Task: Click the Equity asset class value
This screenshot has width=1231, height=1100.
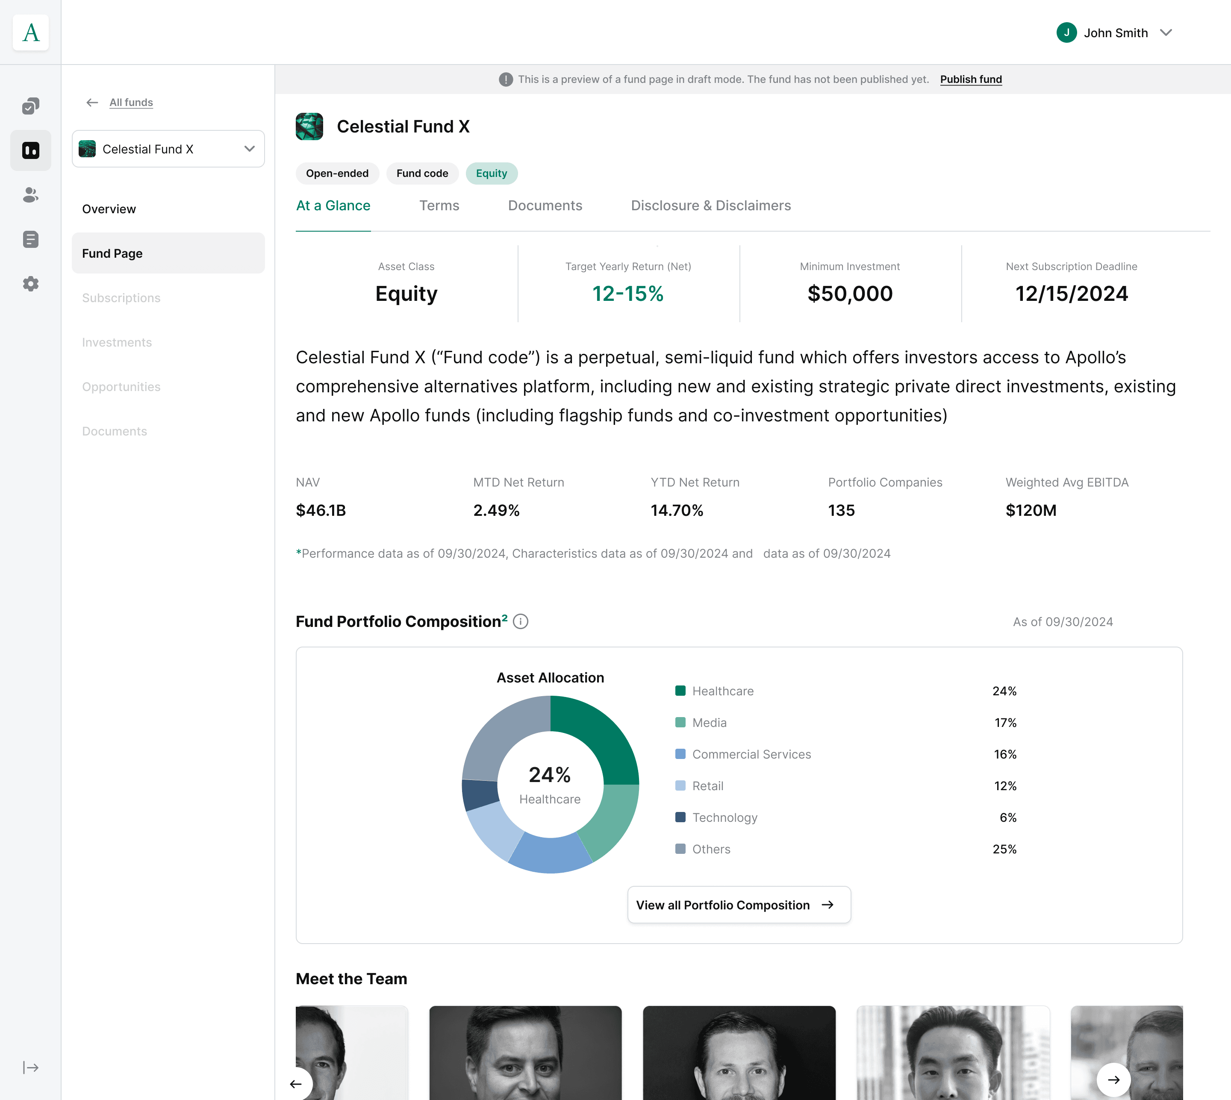Action: click(406, 294)
